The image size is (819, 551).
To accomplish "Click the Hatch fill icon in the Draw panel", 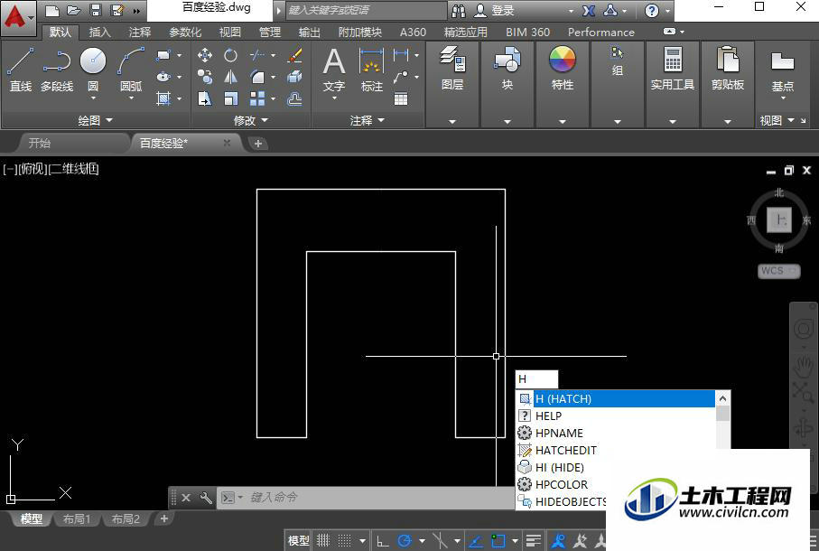I will coord(163,98).
